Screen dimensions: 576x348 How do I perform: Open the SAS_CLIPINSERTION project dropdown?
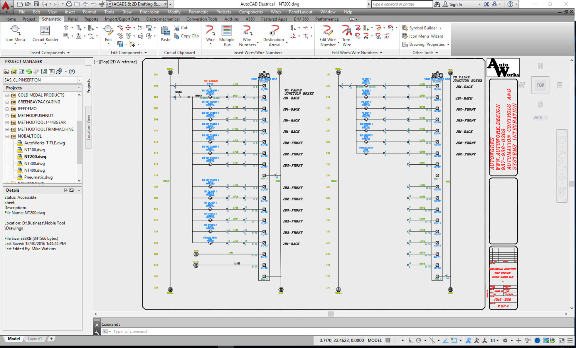click(79, 80)
